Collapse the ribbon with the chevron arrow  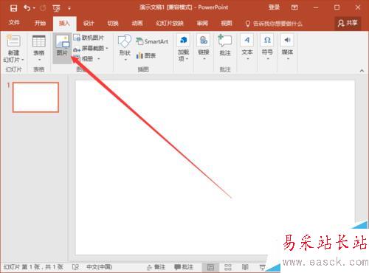tap(362, 71)
